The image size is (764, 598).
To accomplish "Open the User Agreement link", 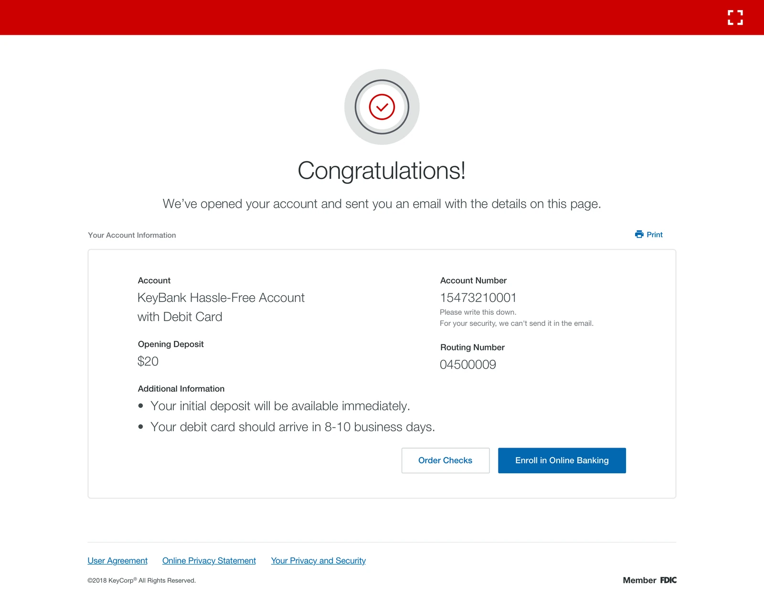I will (117, 561).
